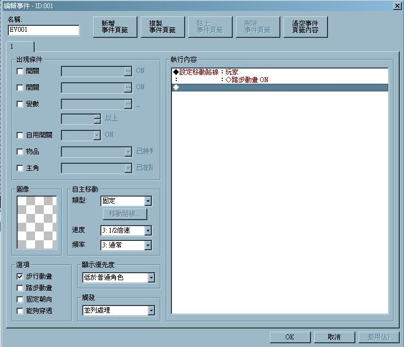This screenshot has height=347, width=404.
Task: Click the grayed 套用(A) button
Action: click(x=378, y=337)
